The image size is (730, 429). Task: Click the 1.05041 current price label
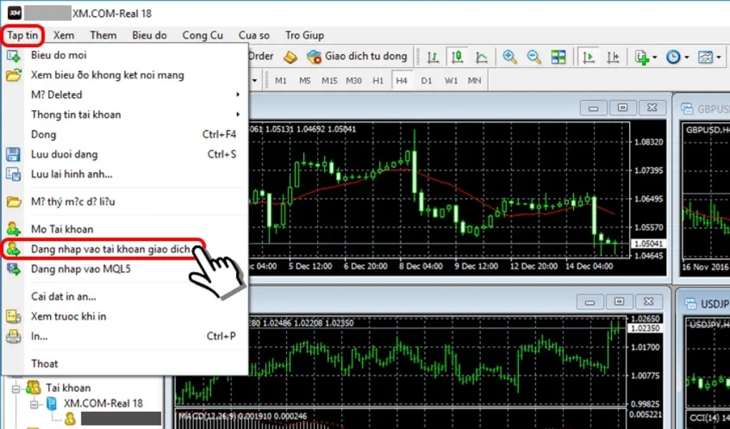point(648,243)
